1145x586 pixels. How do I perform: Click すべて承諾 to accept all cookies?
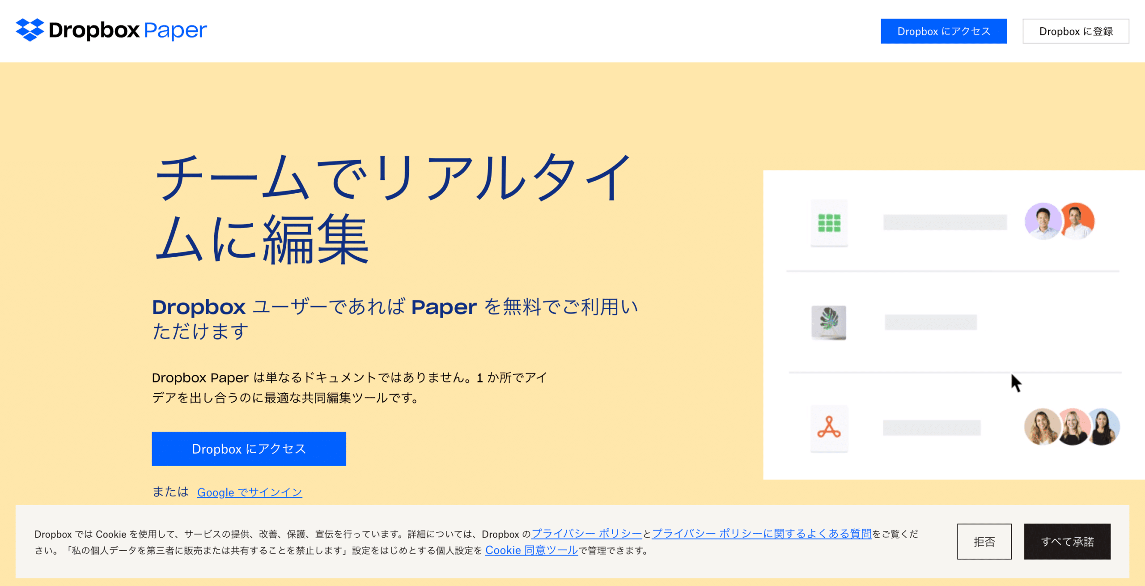coord(1067,542)
